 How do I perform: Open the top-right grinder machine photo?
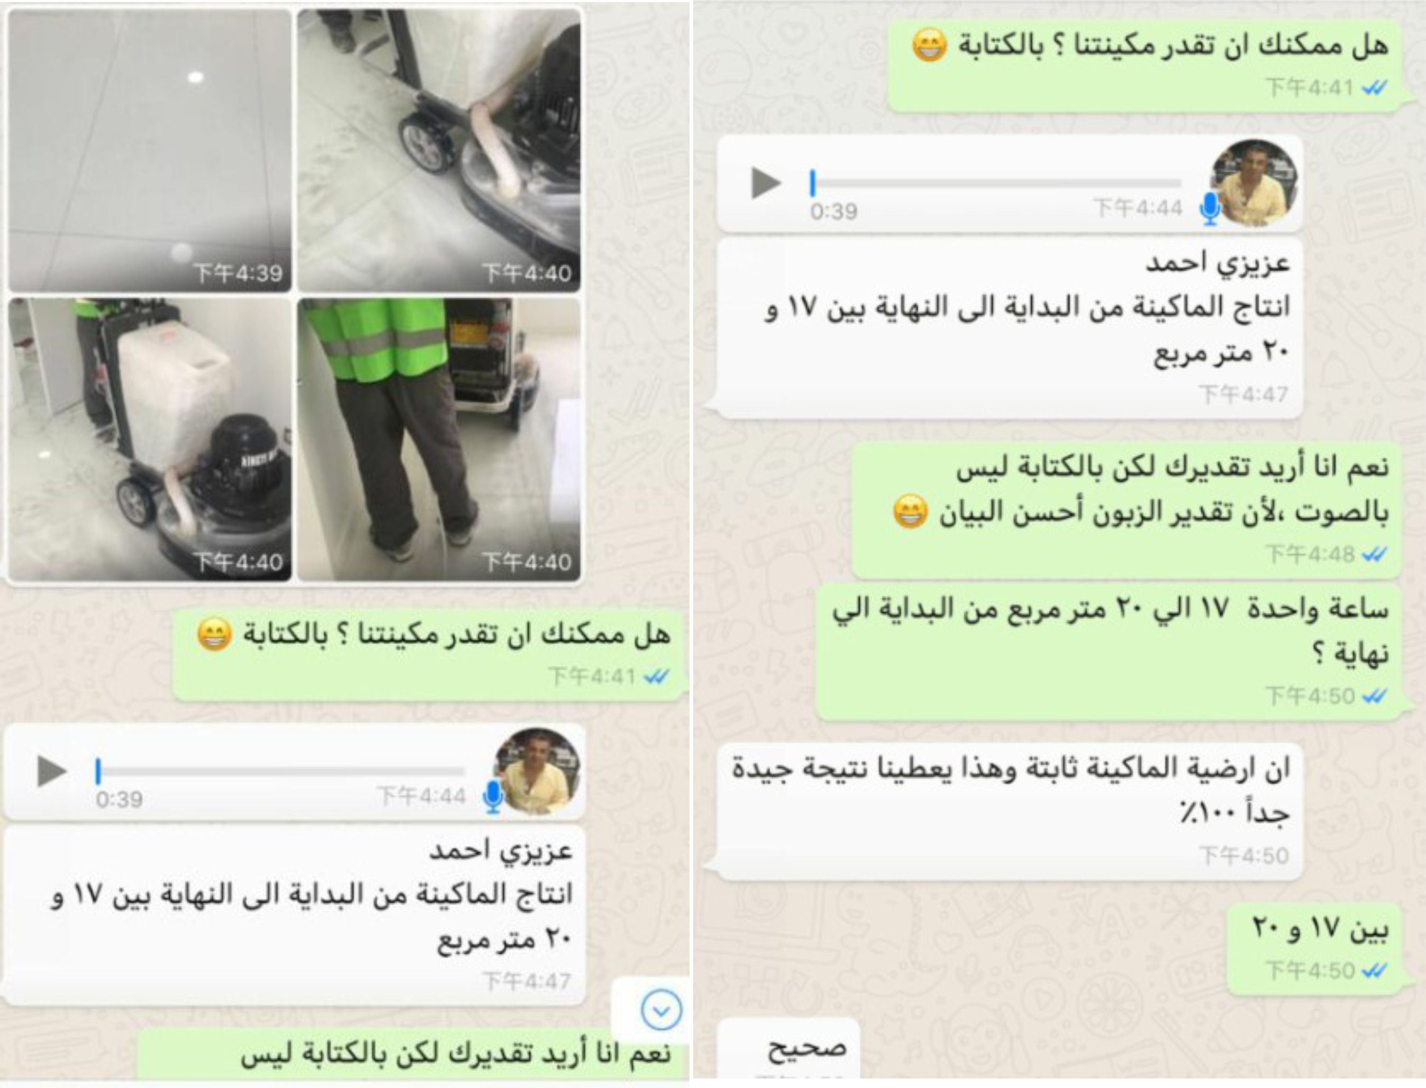coord(439,150)
